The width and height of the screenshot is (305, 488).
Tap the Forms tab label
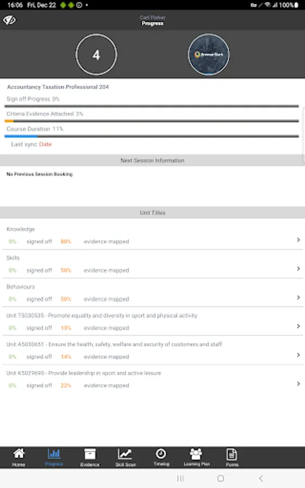[232, 464]
